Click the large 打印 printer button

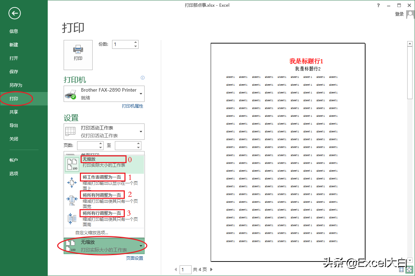tap(78, 55)
